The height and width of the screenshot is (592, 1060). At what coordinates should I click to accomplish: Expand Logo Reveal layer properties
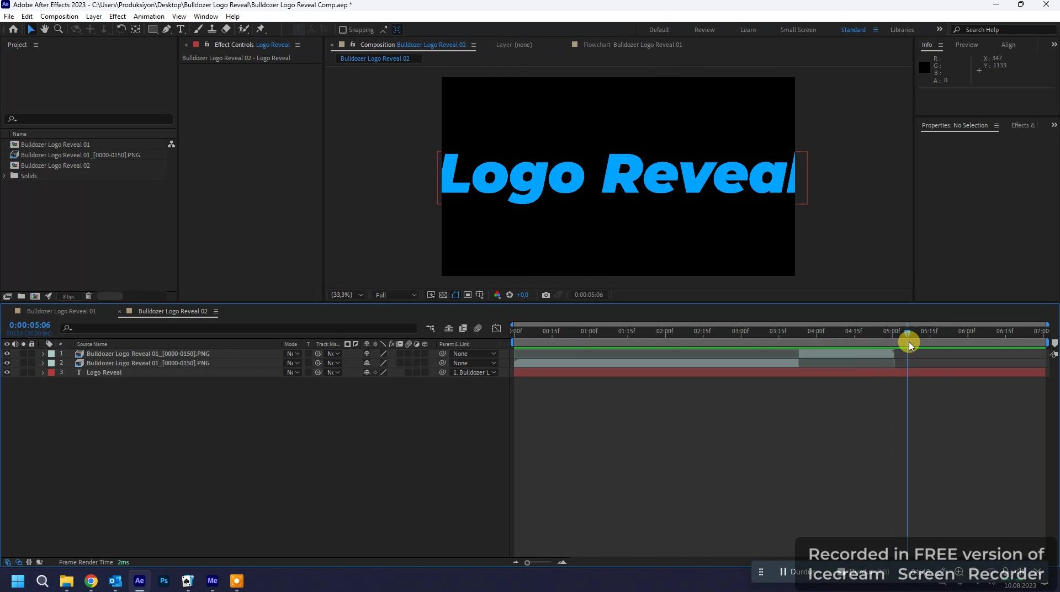[43, 372]
